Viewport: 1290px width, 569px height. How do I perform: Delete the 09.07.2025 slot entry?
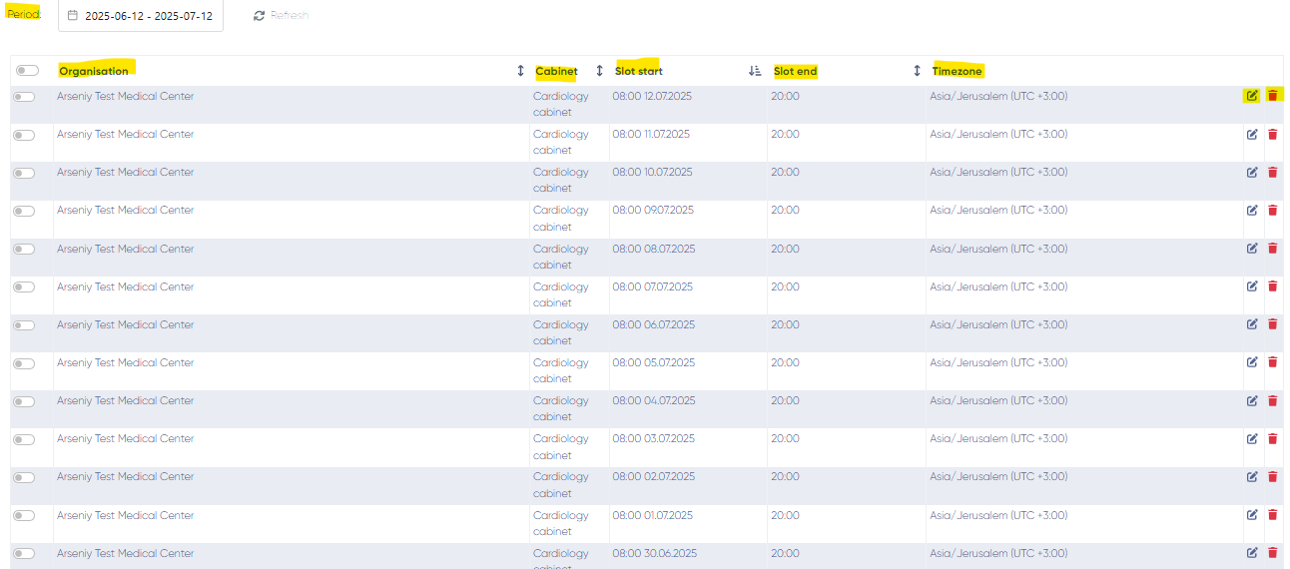[x=1273, y=211]
